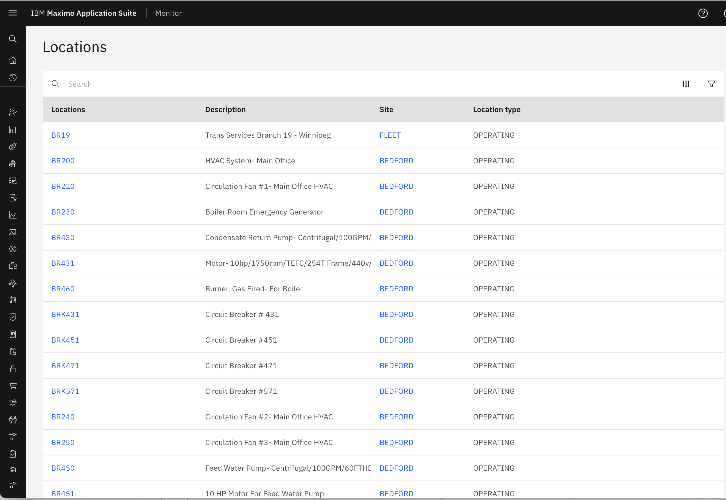
Task: Open the help question mark icon
Action: [703, 13]
